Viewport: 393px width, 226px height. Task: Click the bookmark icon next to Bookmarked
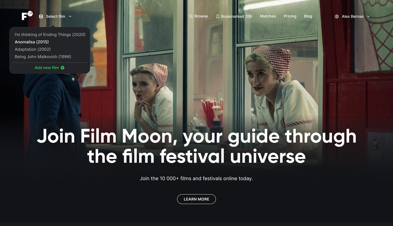(x=218, y=16)
